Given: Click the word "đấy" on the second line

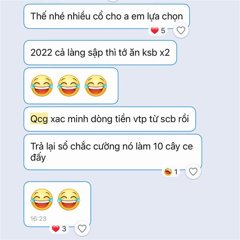Looking at the screenshot, I should (38, 157).
